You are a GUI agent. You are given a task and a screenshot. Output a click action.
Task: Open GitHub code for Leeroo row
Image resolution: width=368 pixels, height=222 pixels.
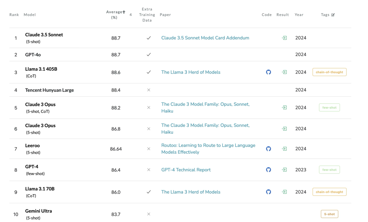(x=268, y=149)
